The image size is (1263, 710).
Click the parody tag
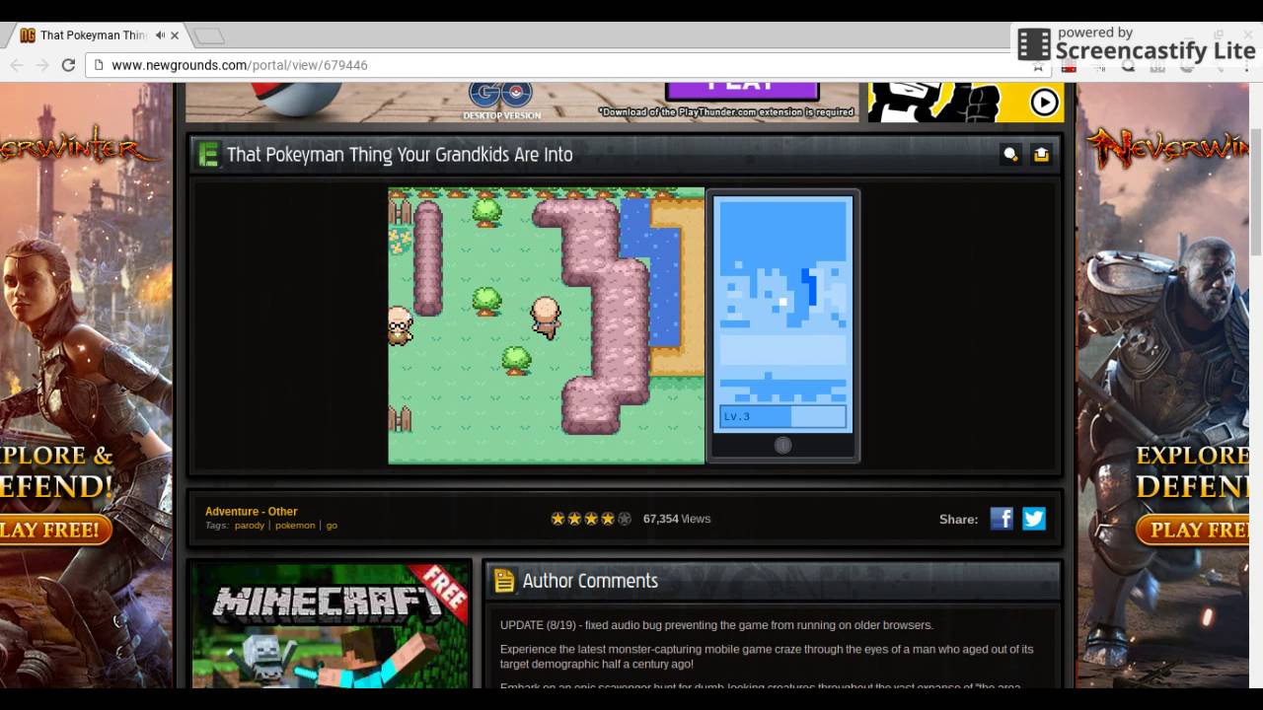tap(249, 526)
